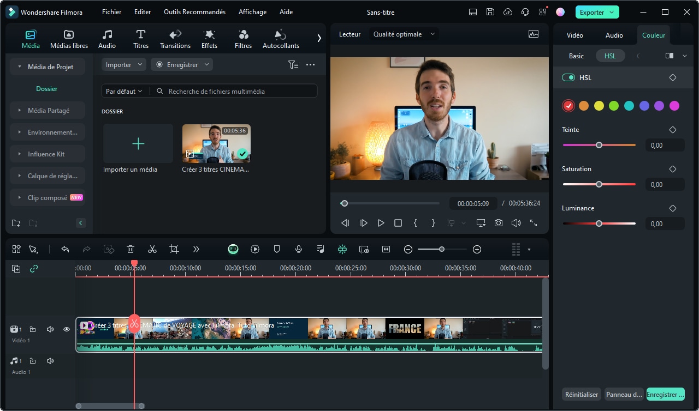
Task: Click the crop icon in timeline toolbar
Action: tap(174, 249)
